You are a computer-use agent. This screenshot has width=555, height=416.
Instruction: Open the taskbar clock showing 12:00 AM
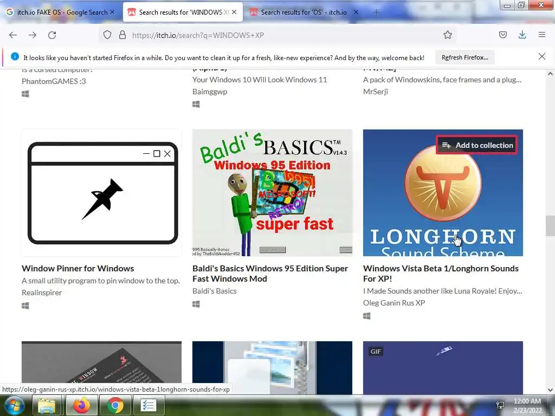[527, 406]
